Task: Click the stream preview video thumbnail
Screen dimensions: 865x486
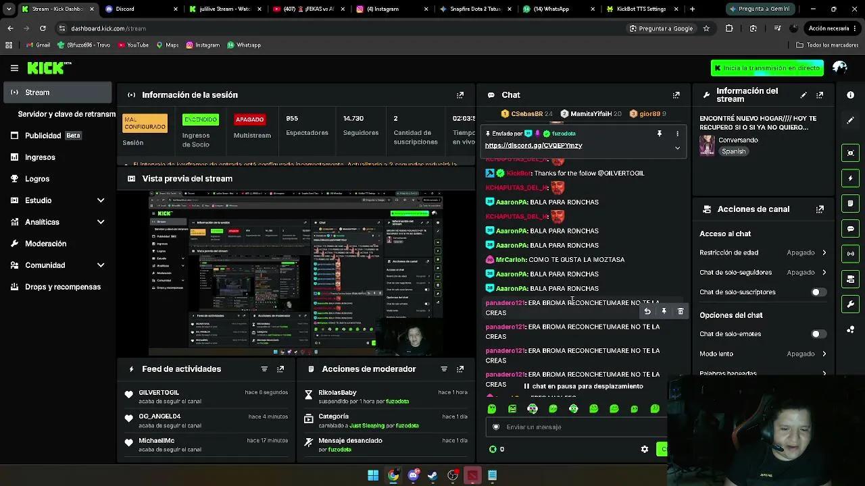Action: [296, 273]
